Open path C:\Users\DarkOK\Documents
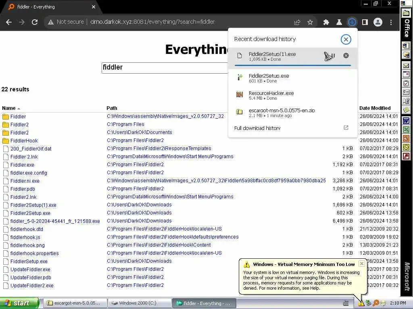This screenshot has height=309, width=413. [x=139, y=132]
